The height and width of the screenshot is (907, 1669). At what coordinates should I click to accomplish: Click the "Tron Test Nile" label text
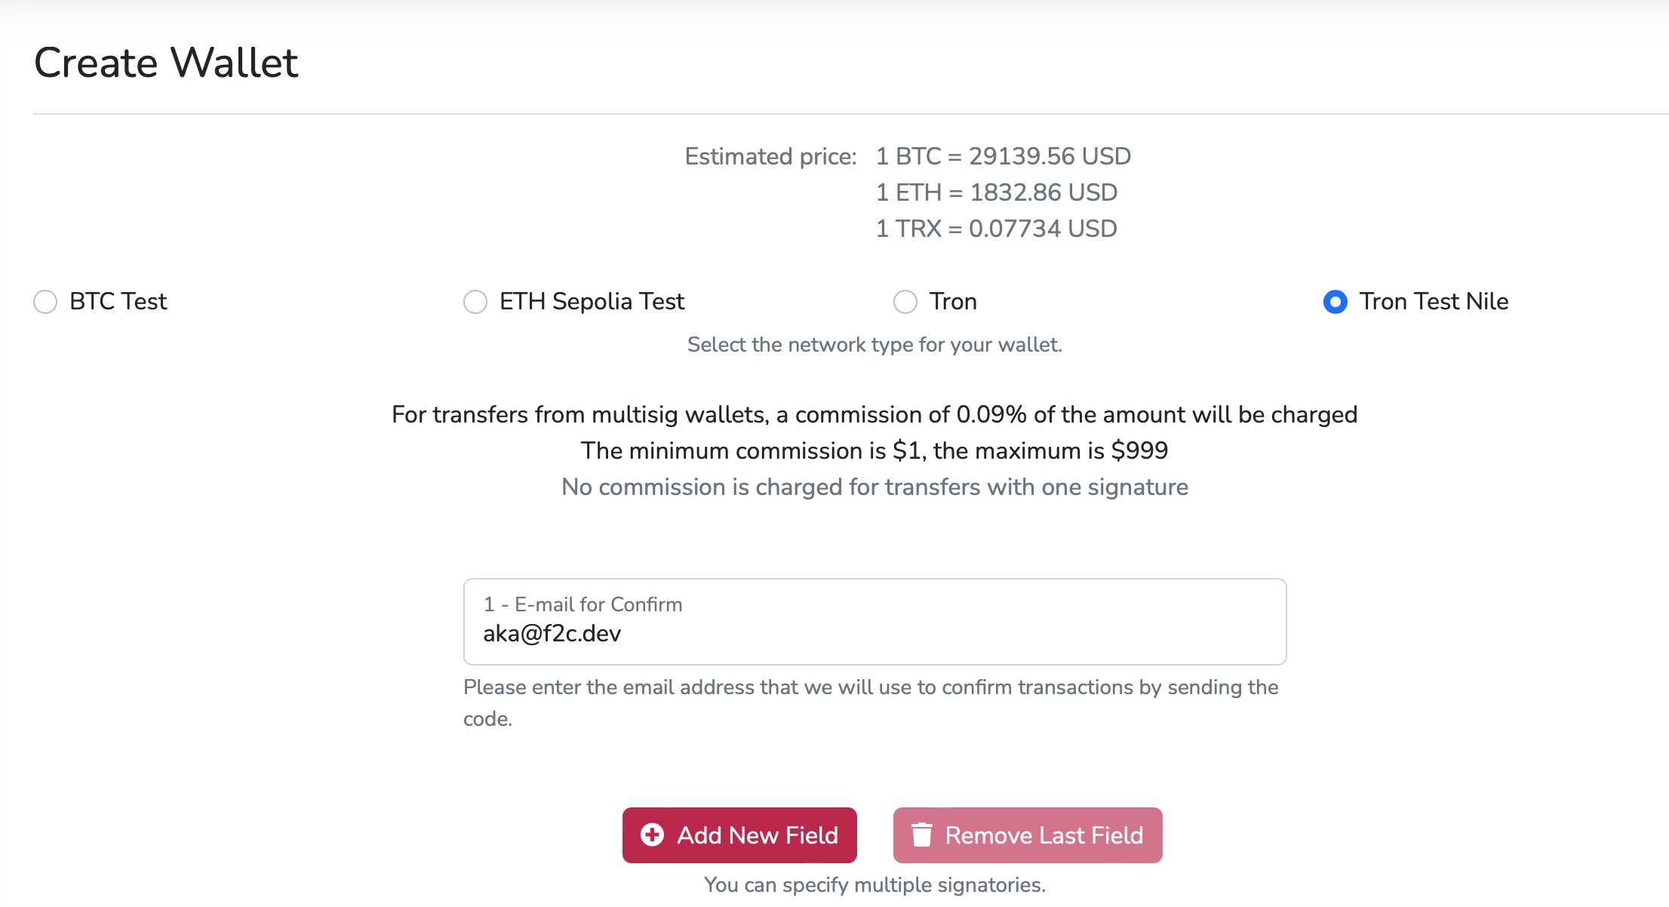click(x=1434, y=302)
